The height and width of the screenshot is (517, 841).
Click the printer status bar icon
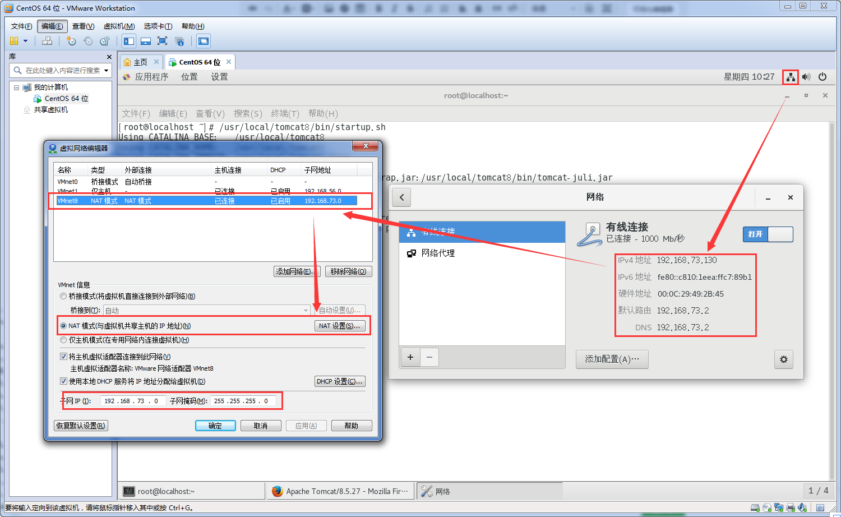[x=791, y=507]
